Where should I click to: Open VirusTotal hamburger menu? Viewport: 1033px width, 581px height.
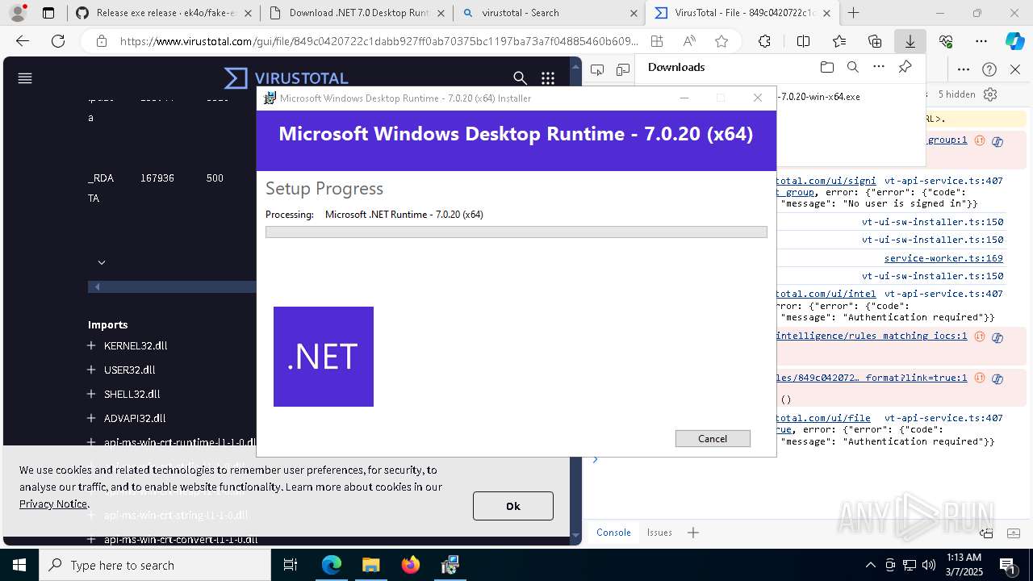pos(25,78)
